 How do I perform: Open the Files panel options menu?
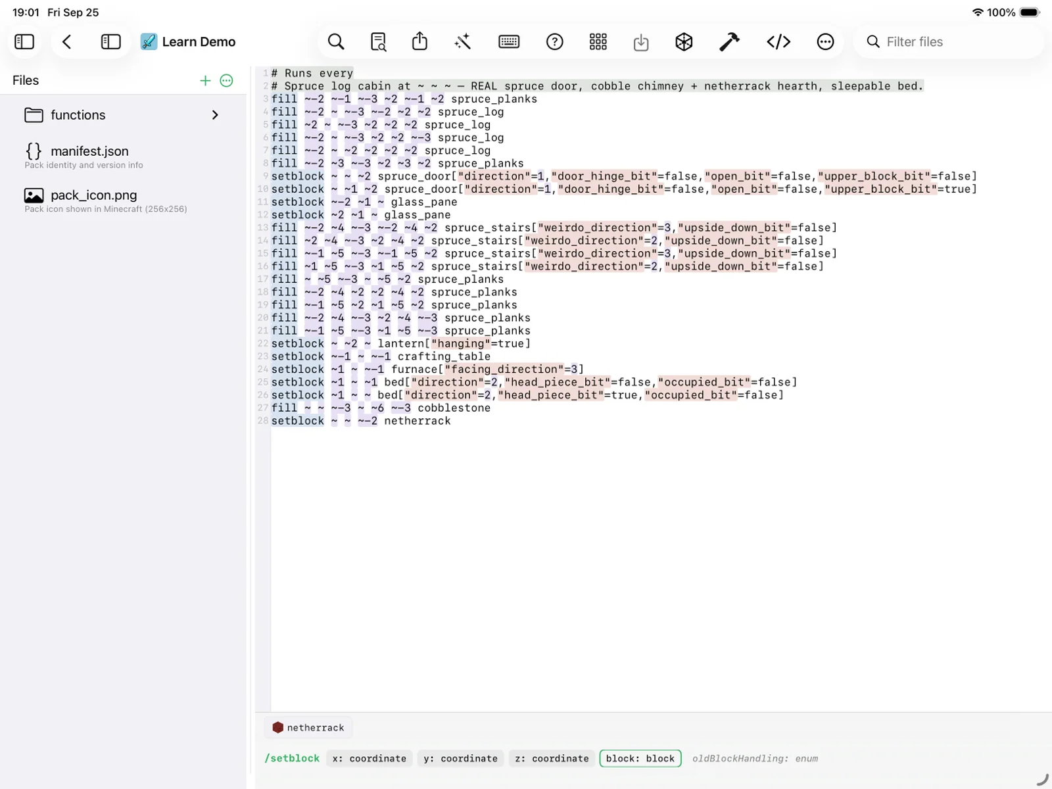227,80
